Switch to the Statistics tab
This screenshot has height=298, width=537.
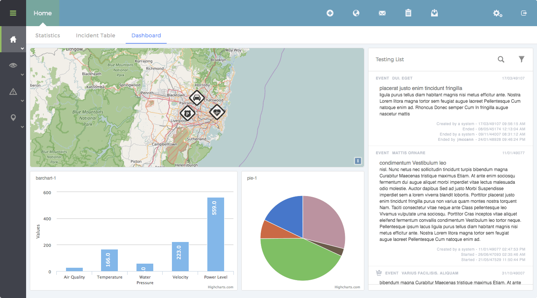tap(47, 35)
